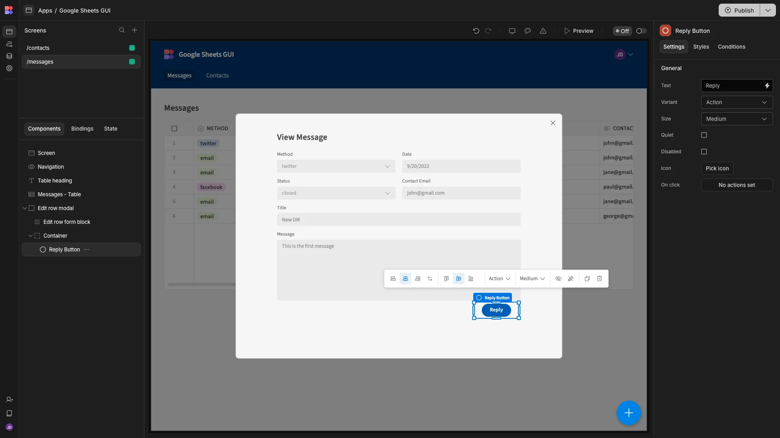Toggle the Off preview switch
Image resolution: width=780 pixels, height=438 pixels.
pyautogui.click(x=641, y=31)
